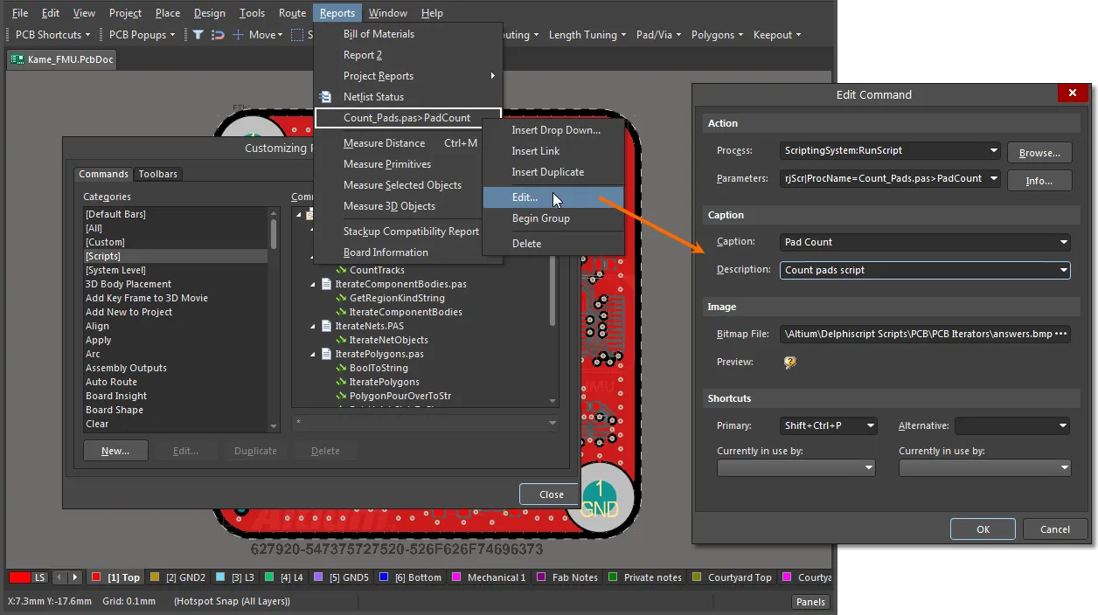Open the Alternative shortcut dropdown
The width and height of the screenshot is (1098, 615).
pyautogui.click(x=1063, y=425)
